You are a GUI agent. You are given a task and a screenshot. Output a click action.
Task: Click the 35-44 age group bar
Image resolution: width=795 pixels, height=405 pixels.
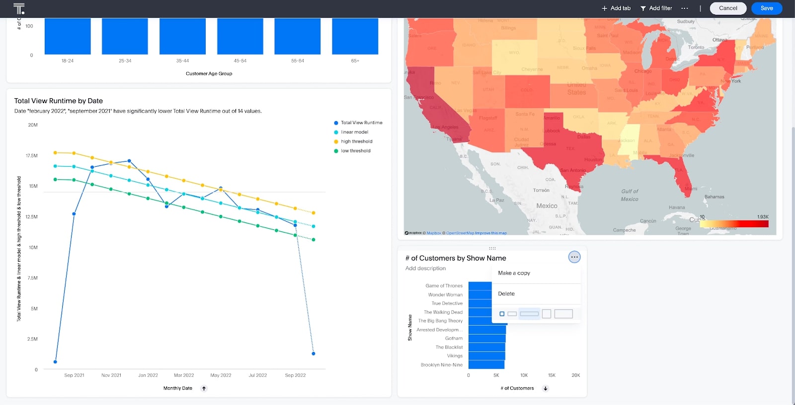pyautogui.click(x=182, y=36)
